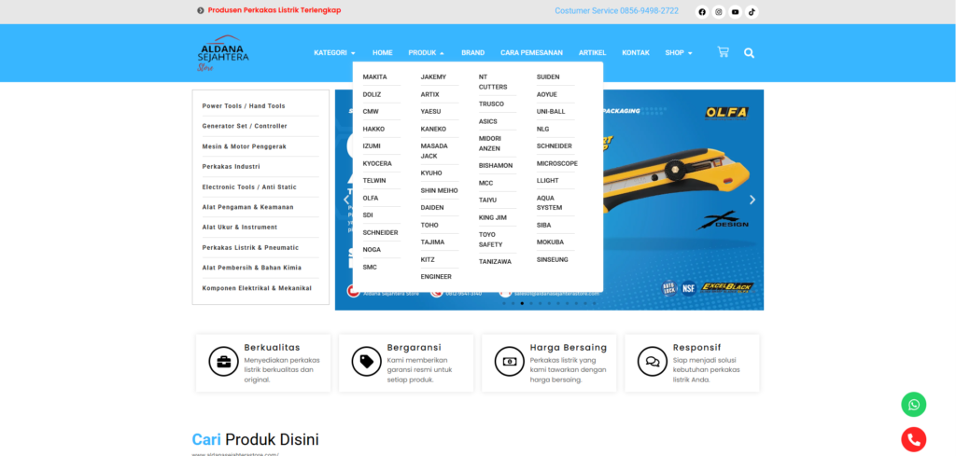Click the red phone call button
The image size is (956, 456).
click(913, 439)
